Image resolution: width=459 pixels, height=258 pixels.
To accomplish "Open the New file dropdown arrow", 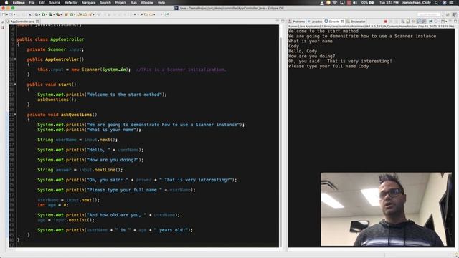I will pos(7,14).
